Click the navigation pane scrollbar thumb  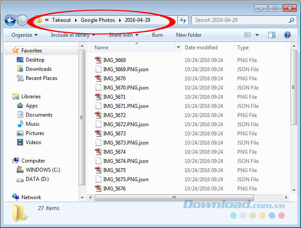82,117
